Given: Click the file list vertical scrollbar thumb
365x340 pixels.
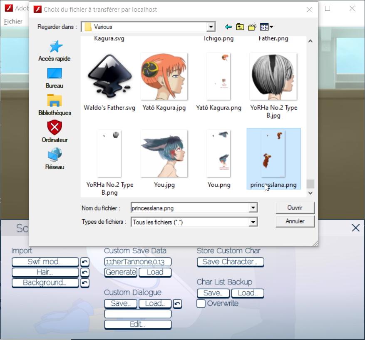Looking at the screenshot, I should (310, 184).
